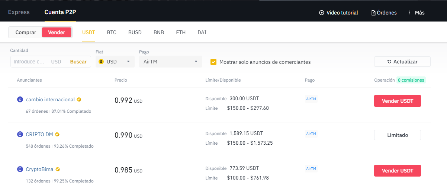Select the BNB crypto tab
This screenshot has width=447, height=194.
pyautogui.click(x=159, y=32)
